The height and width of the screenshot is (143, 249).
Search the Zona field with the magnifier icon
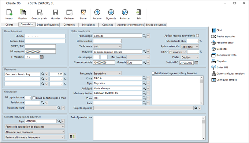click(144, 98)
